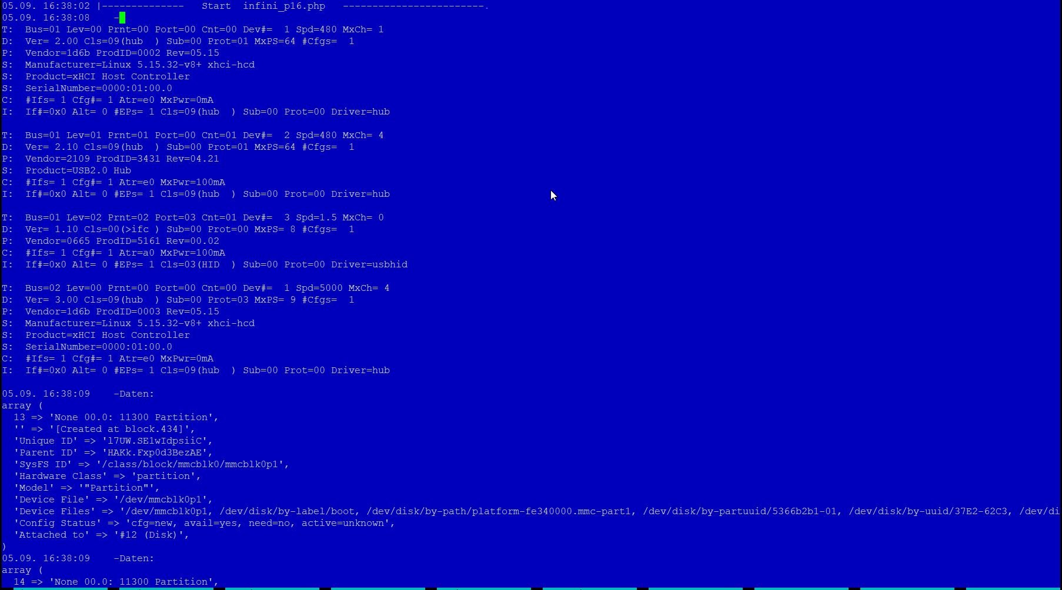Click the SysFS ID path '/class/block/mmcblk0/mmcblk0p1'
This screenshot has width=1062, height=590.
(x=192, y=464)
